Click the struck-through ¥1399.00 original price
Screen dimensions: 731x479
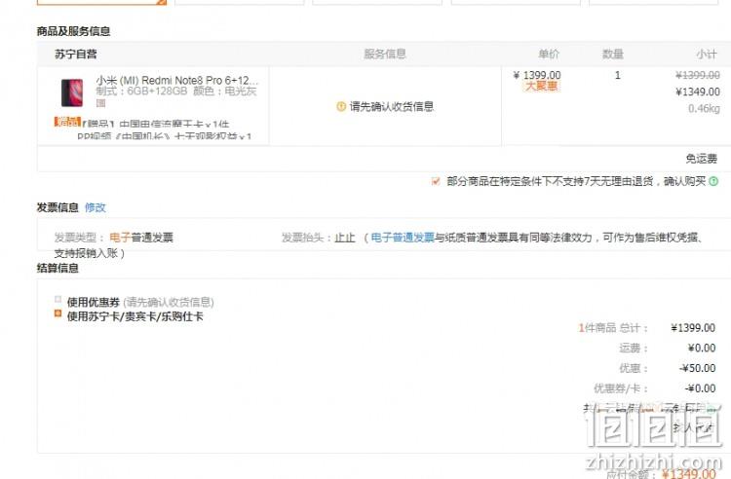click(x=698, y=75)
